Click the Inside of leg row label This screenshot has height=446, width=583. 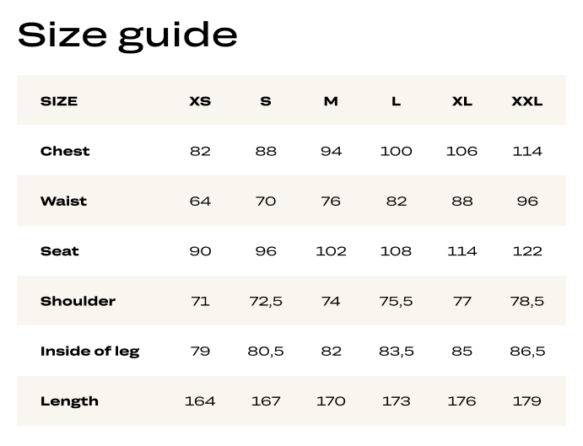pyautogui.click(x=90, y=351)
